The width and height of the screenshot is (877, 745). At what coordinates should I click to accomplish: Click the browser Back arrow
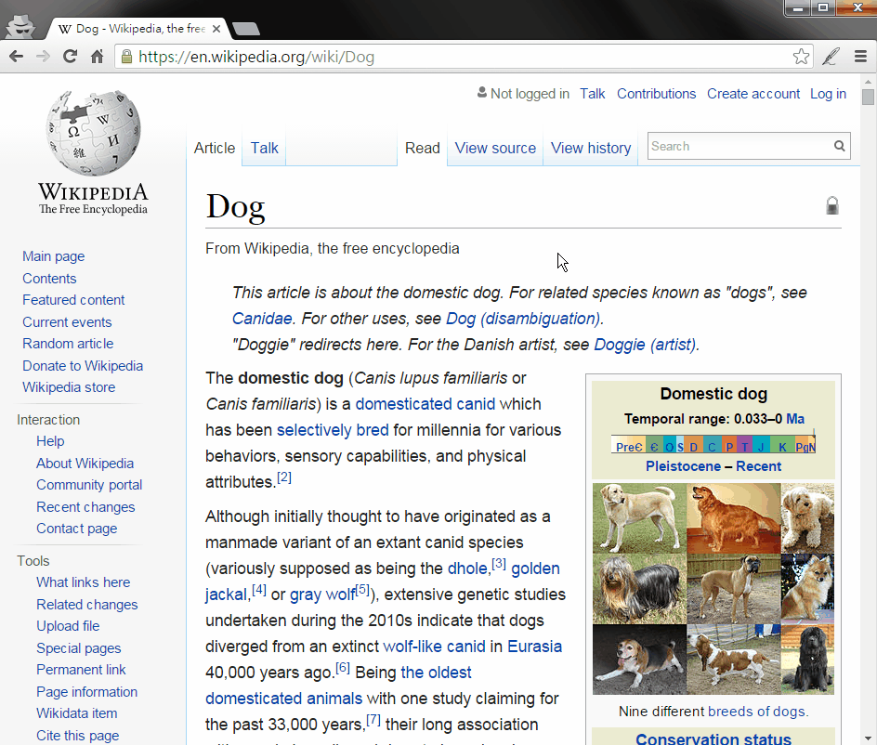(x=16, y=57)
